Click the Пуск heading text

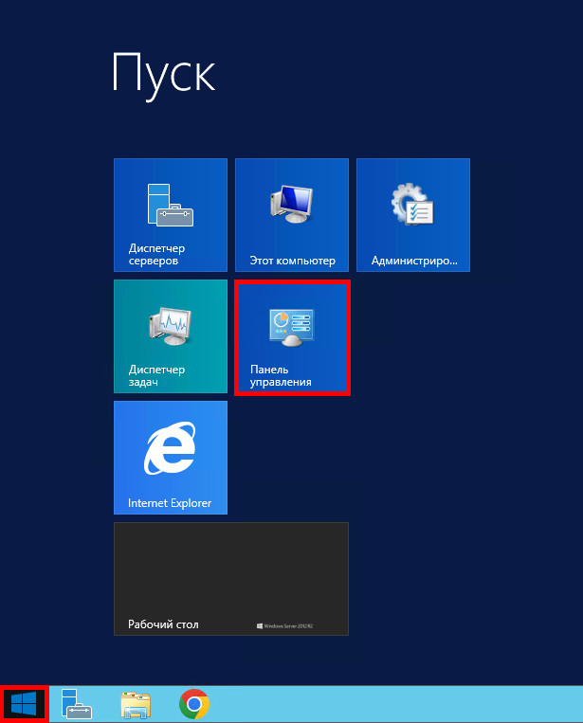[164, 73]
